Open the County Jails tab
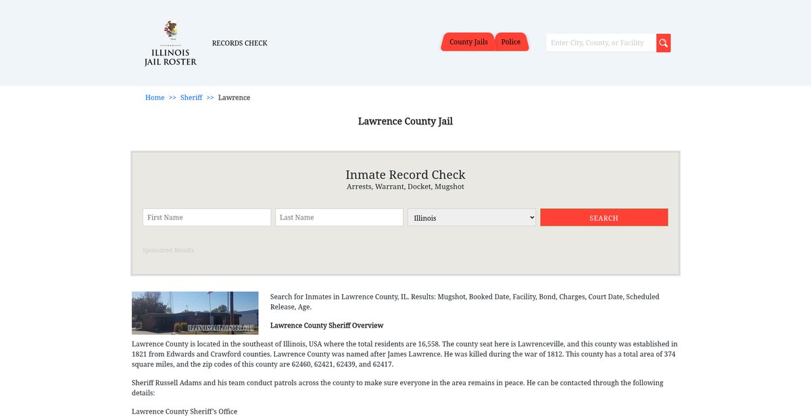Image resolution: width=811 pixels, height=419 pixels. 468,42
